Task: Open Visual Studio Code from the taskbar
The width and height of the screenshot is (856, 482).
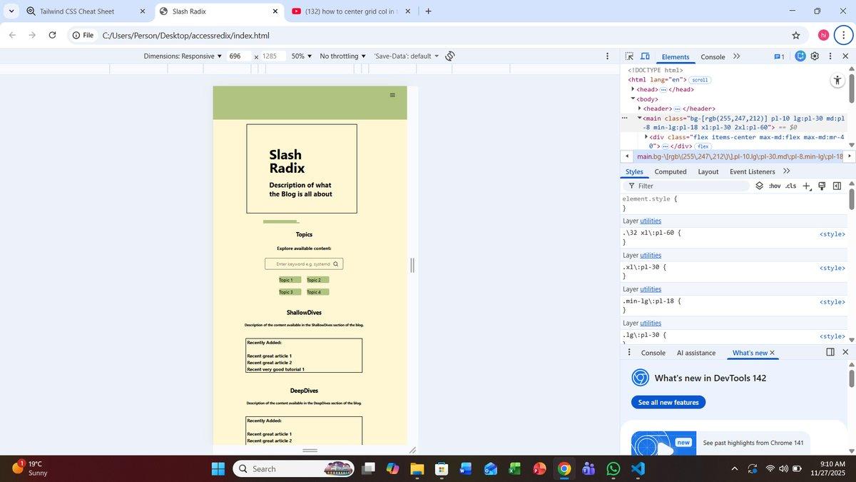Action: point(638,469)
